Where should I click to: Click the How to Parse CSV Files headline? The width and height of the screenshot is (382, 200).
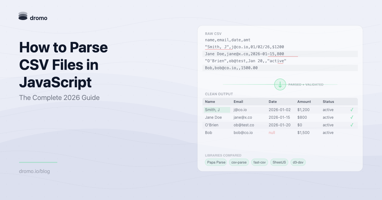point(63,65)
